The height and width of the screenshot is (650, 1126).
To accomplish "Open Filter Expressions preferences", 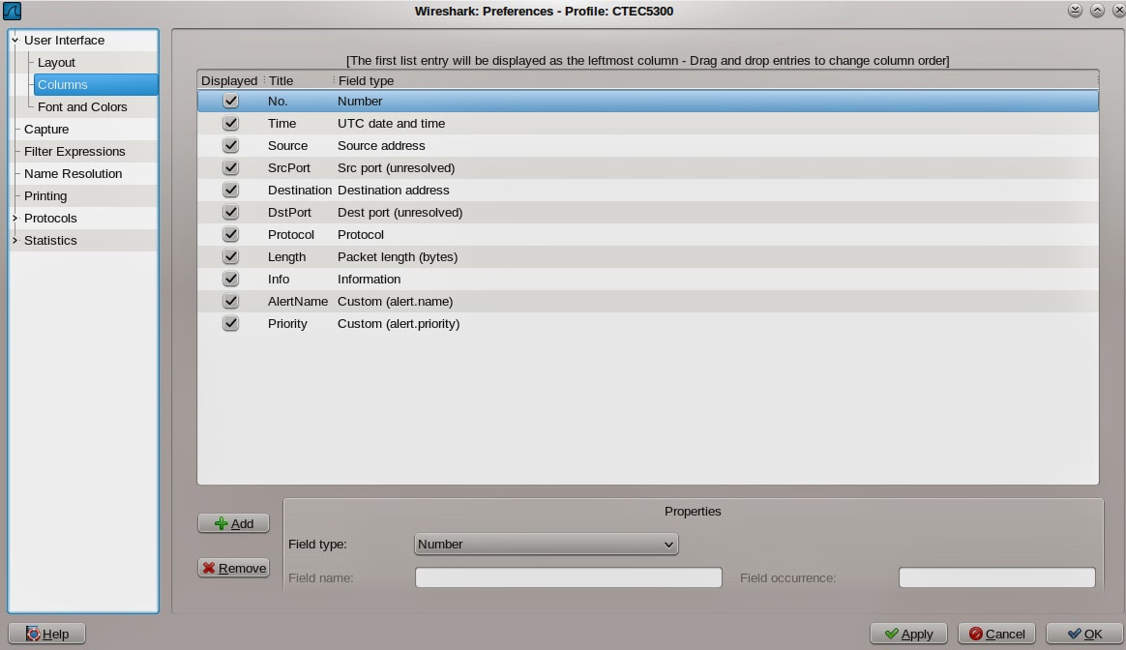I will [x=74, y=152].
